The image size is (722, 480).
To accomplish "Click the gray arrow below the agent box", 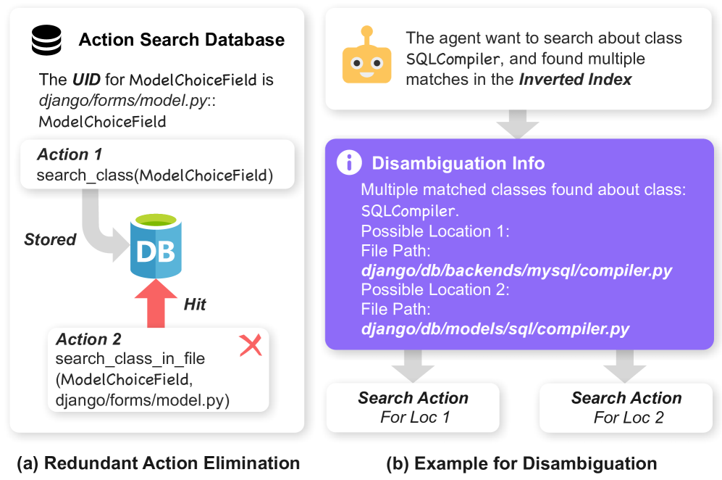I will [x=518, y=124].
